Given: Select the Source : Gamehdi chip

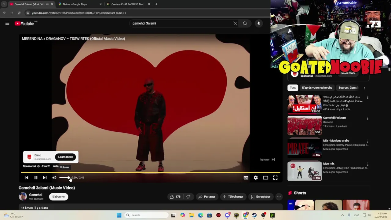Looking at the screenshot, I should tap(348, 88).
